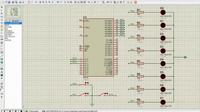This screenshot has height=112, width=200.
Task: Paste from the clipboard
Action: click(71, 2)
